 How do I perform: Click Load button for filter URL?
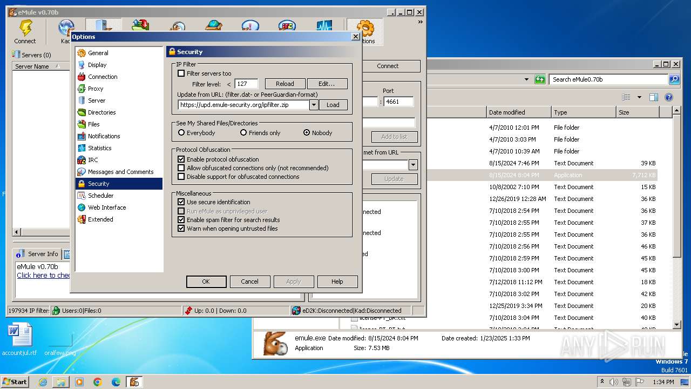pyautogui.click(x=333, y=105)
